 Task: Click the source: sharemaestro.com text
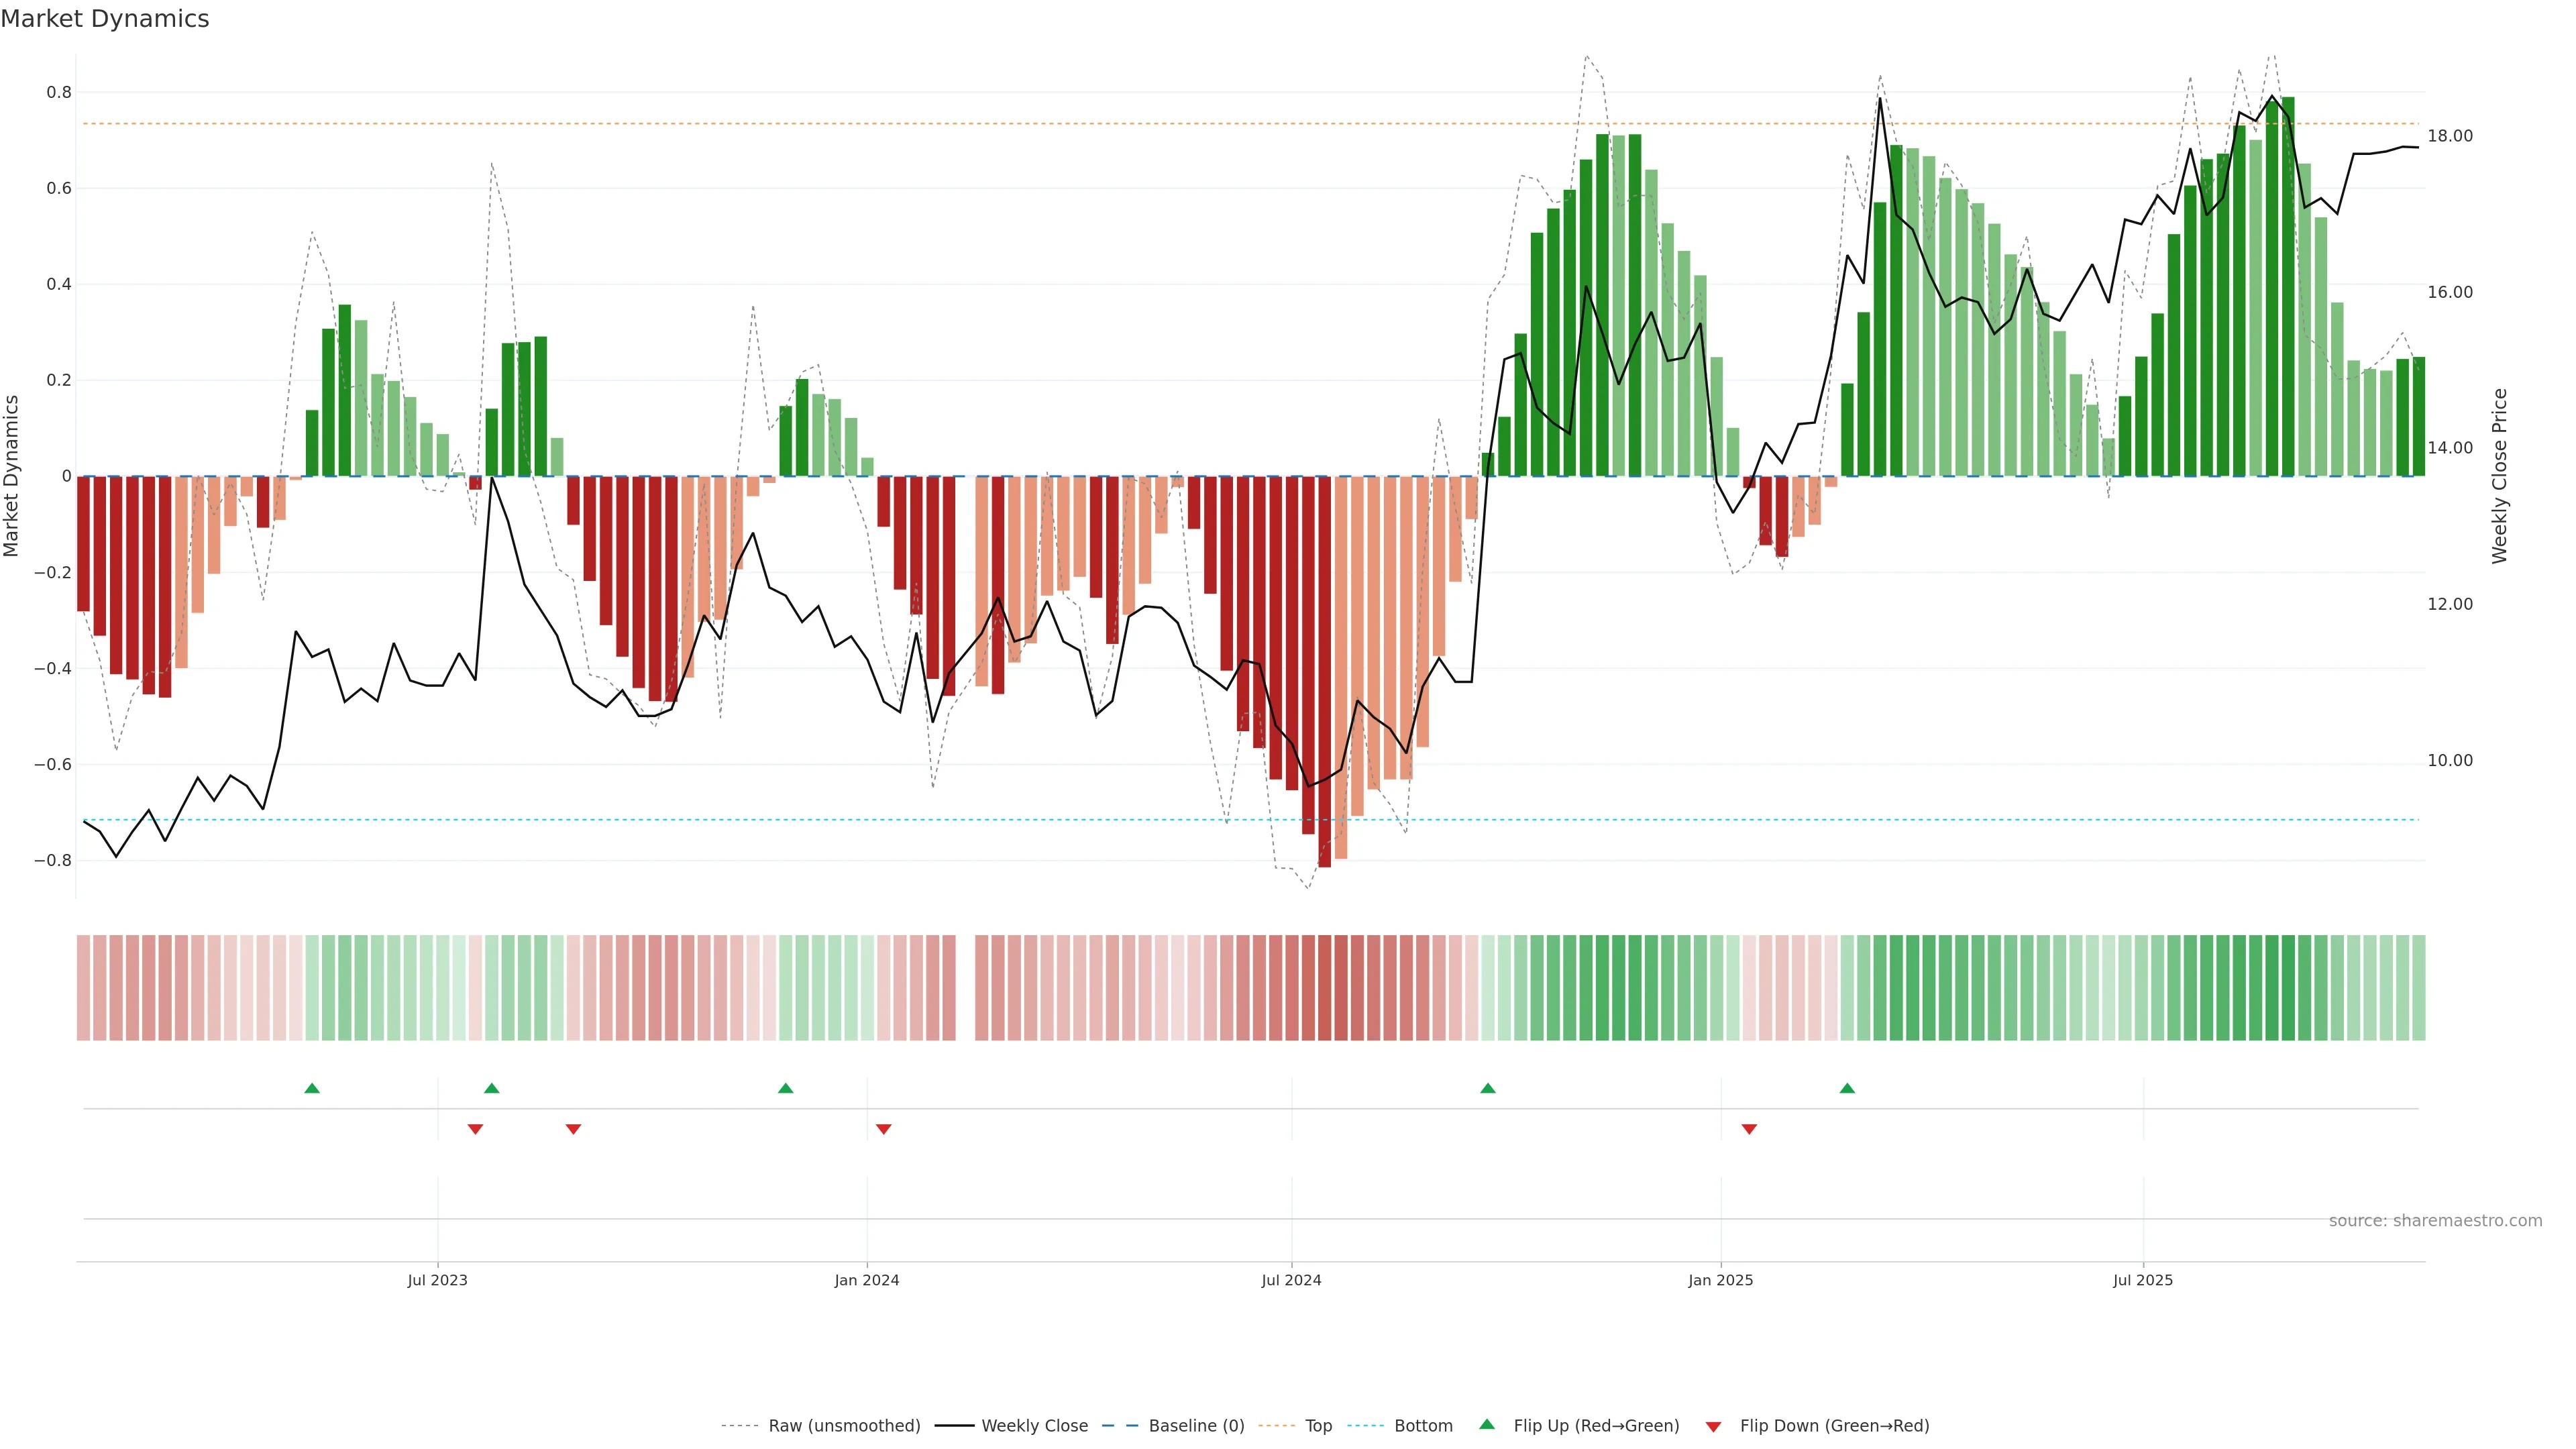pos(2435,1221)
